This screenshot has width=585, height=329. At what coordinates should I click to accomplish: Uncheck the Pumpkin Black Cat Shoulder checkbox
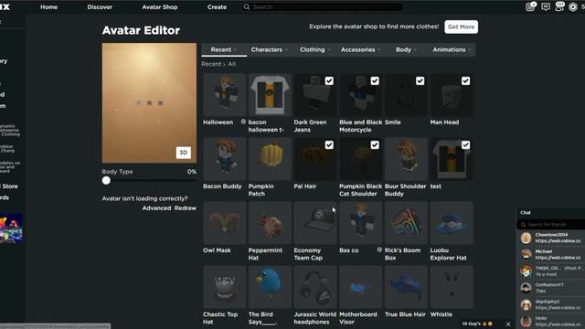(x=375, y=145)
